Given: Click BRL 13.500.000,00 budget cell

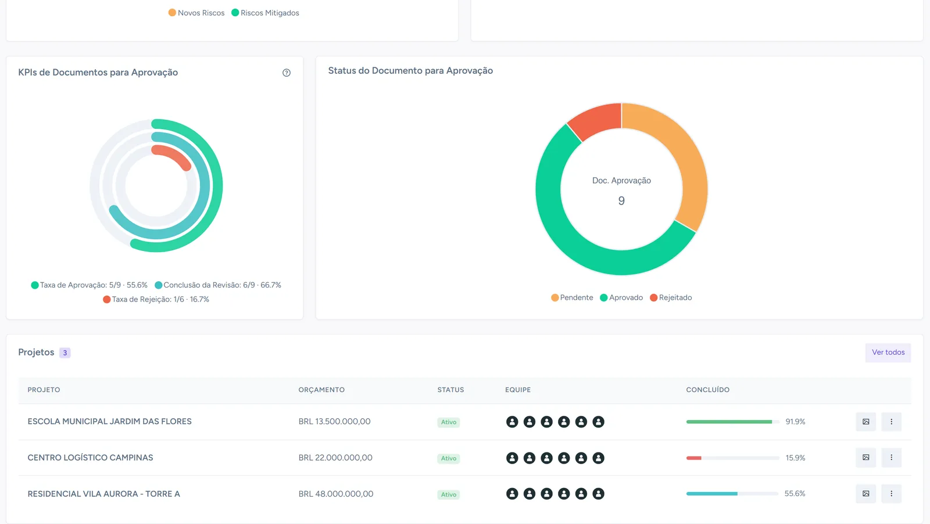Looking at the screenshot, I should 335,422.
